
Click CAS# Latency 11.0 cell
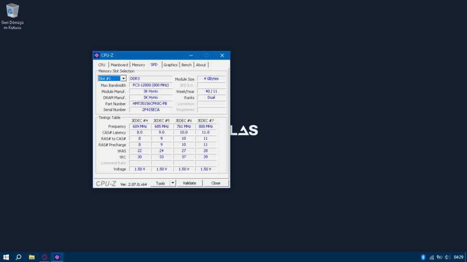(205, 133)
